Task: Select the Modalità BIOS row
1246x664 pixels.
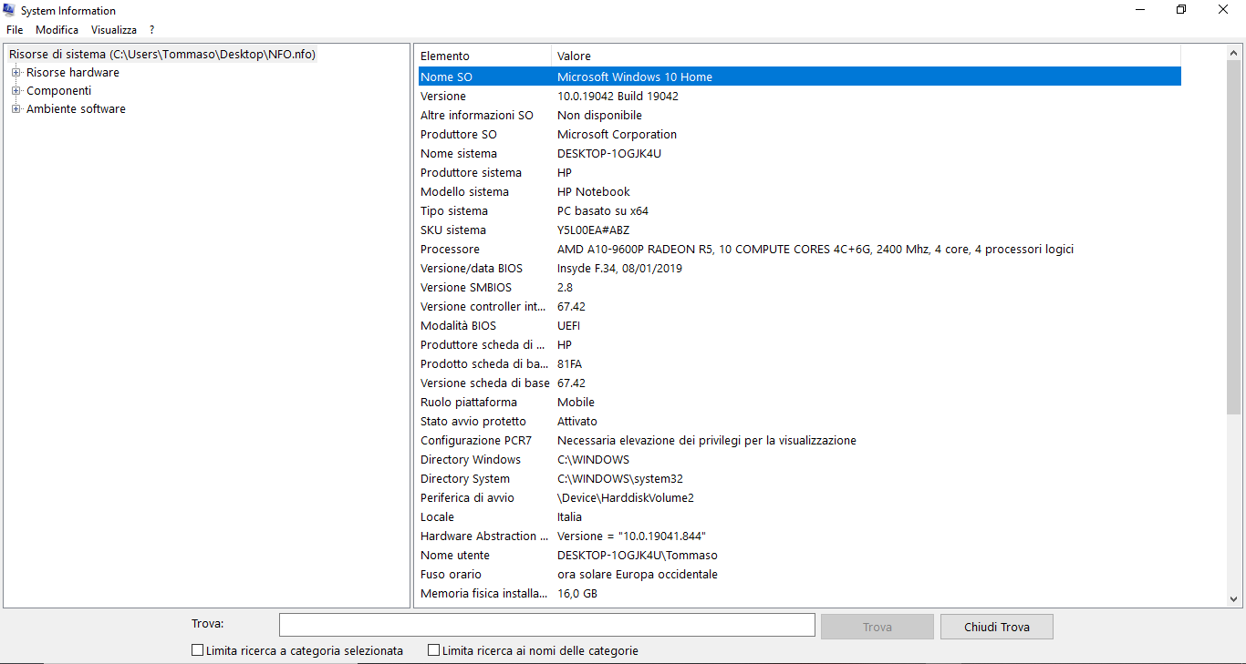Action: 800,325
